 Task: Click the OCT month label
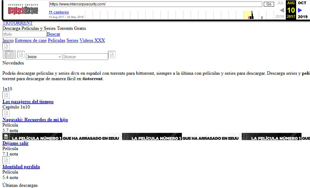[x=302, y=3]
